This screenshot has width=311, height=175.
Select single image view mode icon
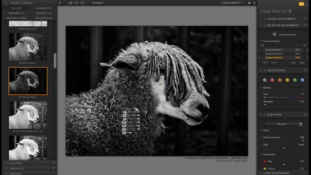click(70, 3)
